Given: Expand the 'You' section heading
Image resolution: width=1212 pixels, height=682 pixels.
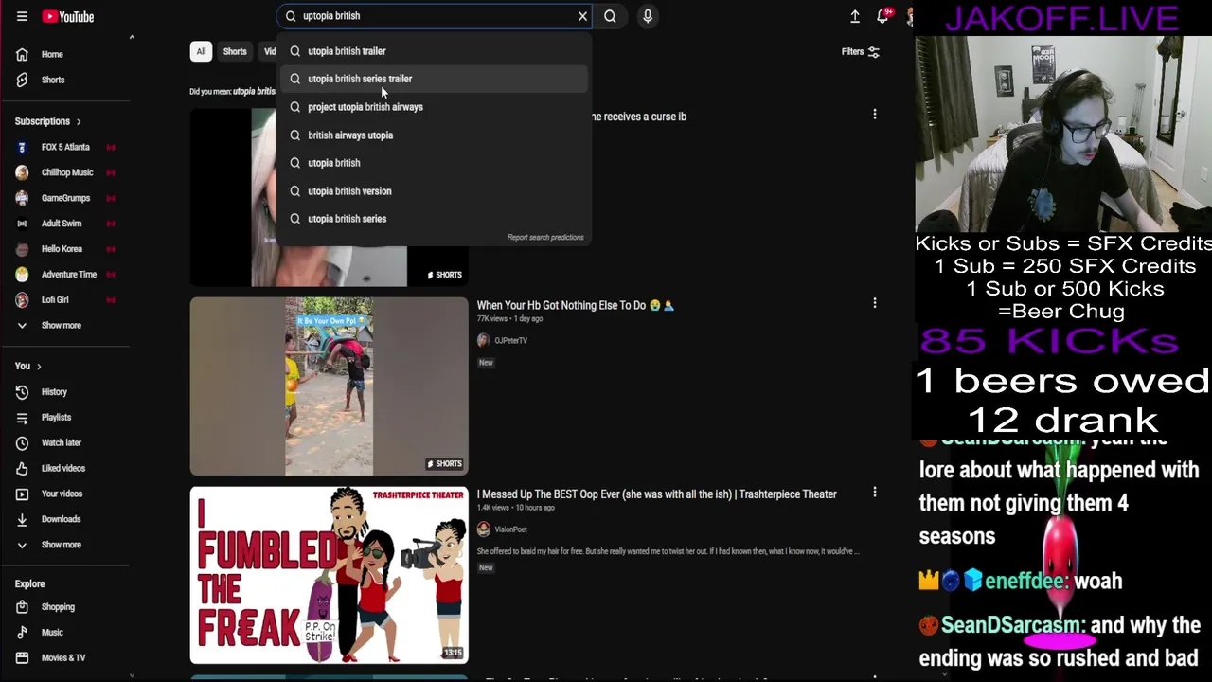Looking at the screenshot, I should pos(28,366).
